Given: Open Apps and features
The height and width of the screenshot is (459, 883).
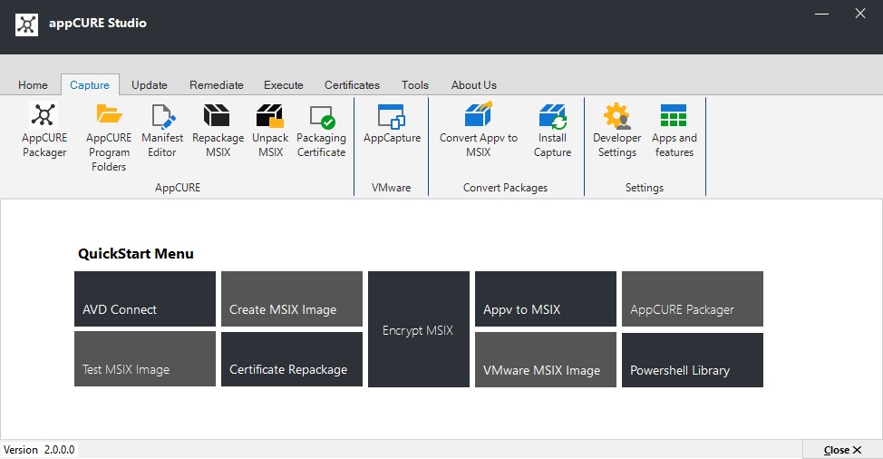Looking at the screenshot, I should pyautogui.click(x=674, y=130).
